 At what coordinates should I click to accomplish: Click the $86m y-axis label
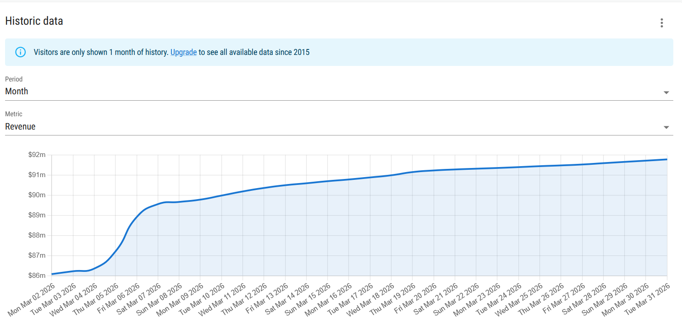click(37, 276)
